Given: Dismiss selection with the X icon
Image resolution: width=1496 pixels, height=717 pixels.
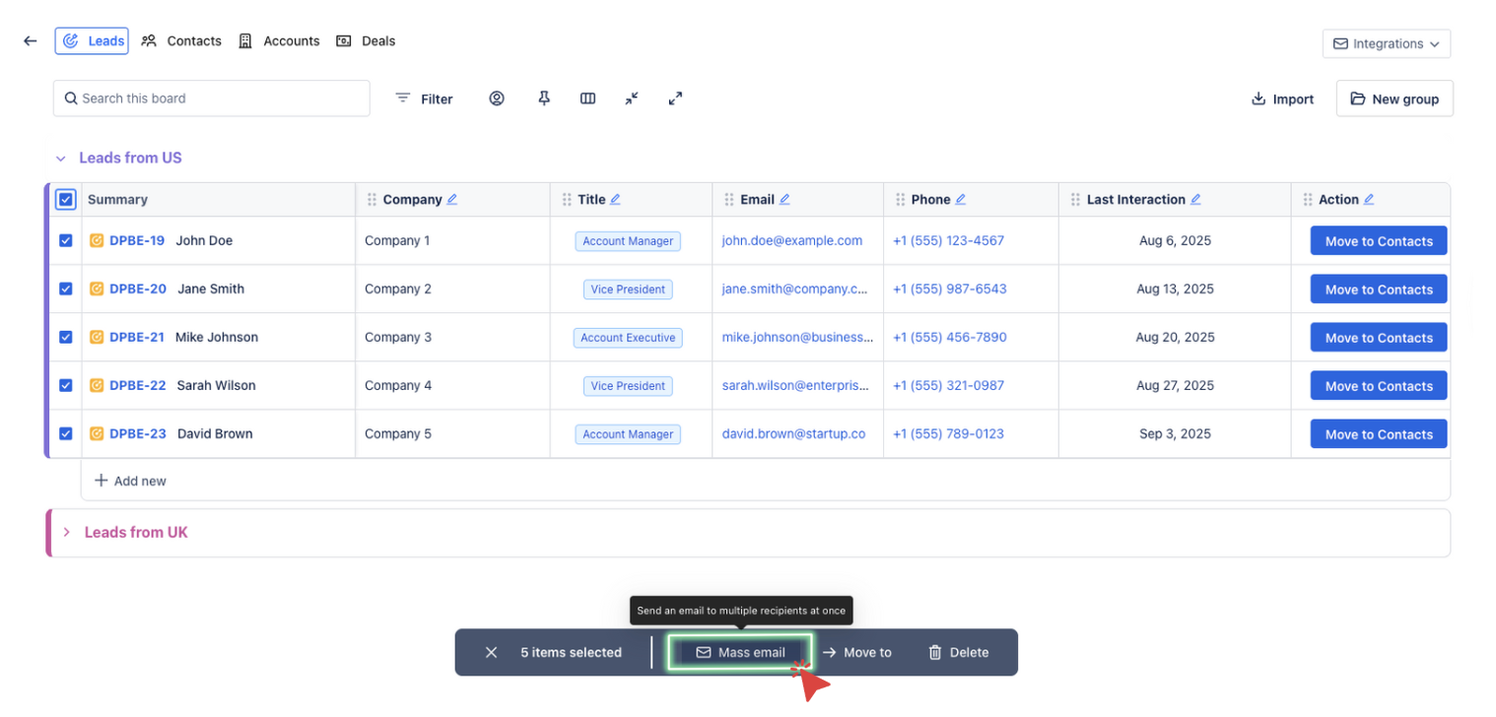Looking at the screenshot, I should [491, 652].
